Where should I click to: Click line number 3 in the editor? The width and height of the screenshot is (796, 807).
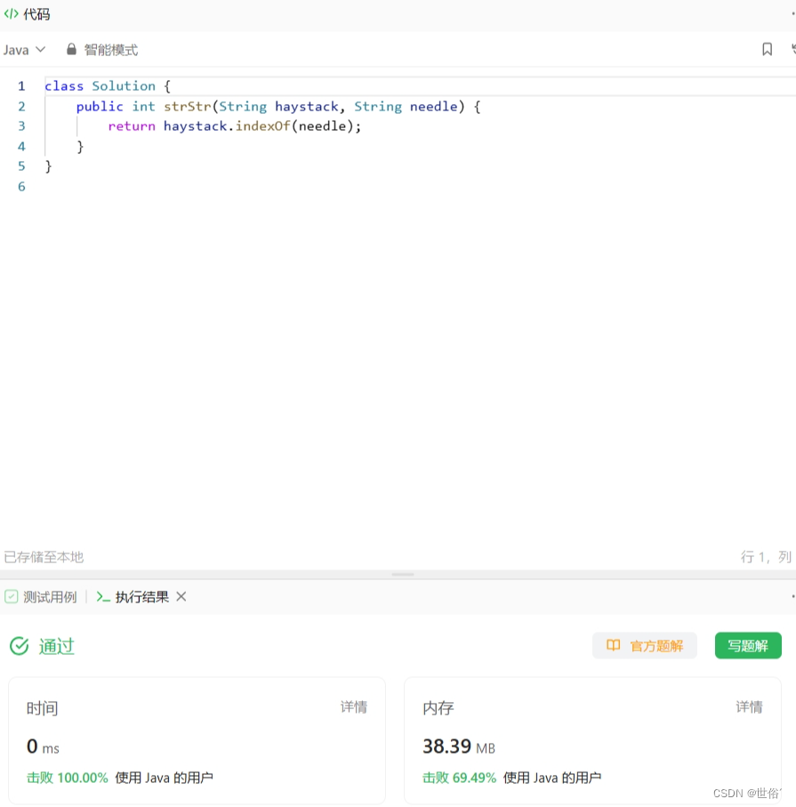pos(21,125)
